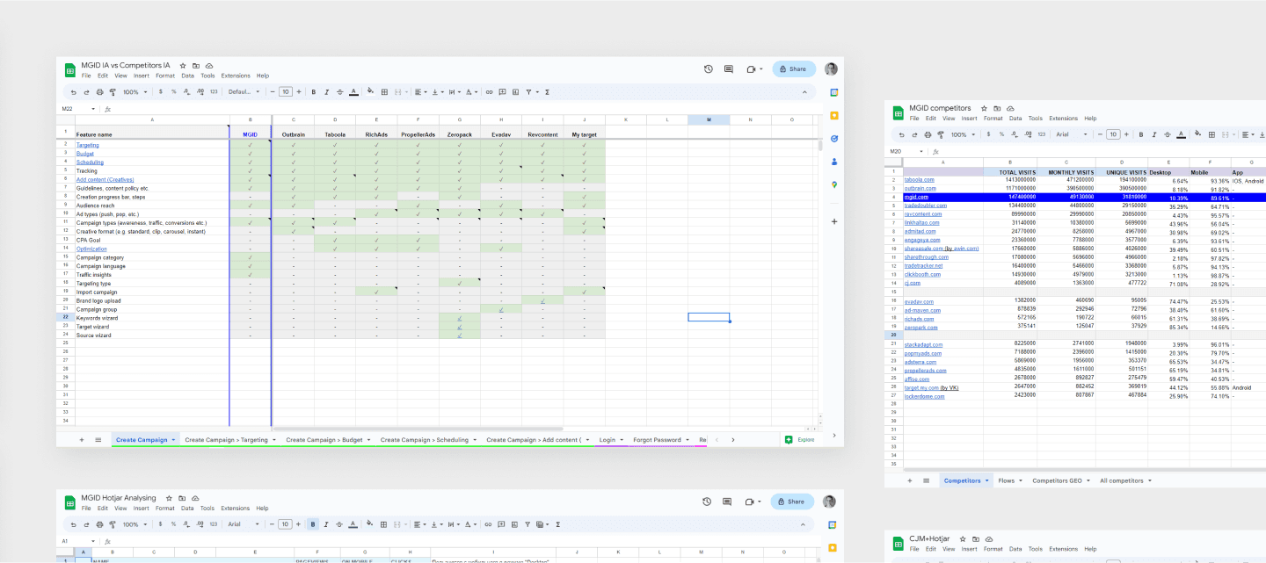This screenshot has width=1266, height=563.
Task: Open filter options in MGID IA vs Competitors toolbar
Action: (x=531, y=91)
